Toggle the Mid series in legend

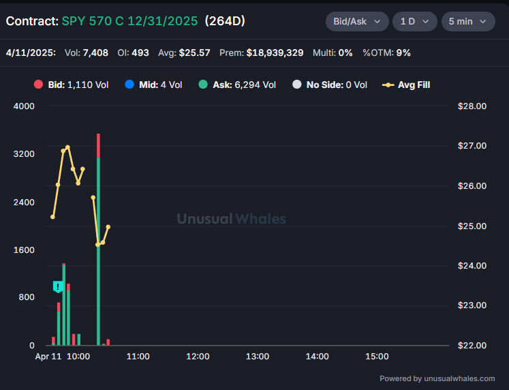(153, 85)
